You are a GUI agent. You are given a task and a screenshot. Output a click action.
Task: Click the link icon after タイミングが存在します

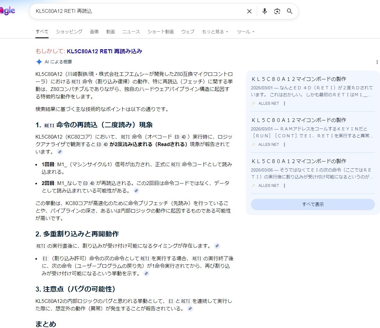(217, 246)
